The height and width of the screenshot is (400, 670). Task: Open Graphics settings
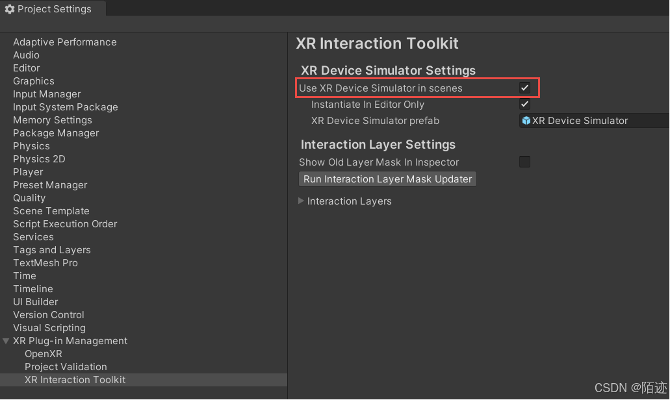point(33,81)
